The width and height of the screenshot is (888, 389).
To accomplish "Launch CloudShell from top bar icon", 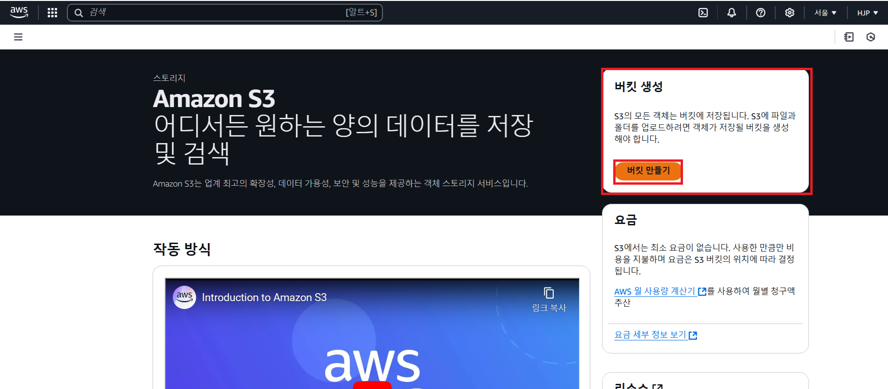I will [x=703, y=13].
